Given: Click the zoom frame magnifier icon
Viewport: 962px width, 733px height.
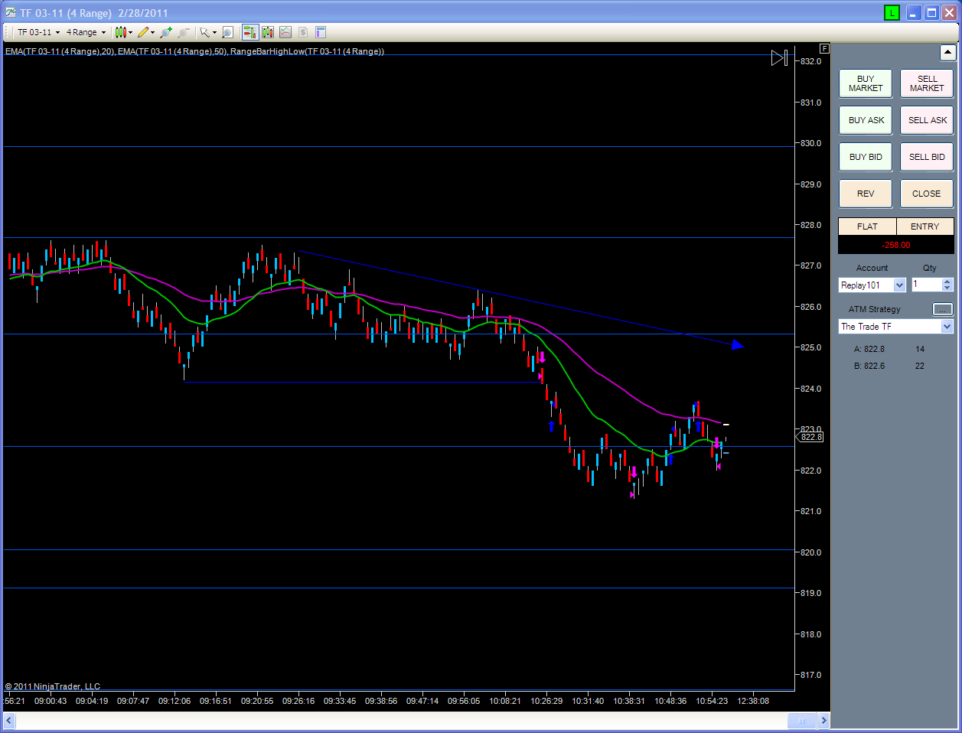Looking at the screenshot, I should coord(228,32).
